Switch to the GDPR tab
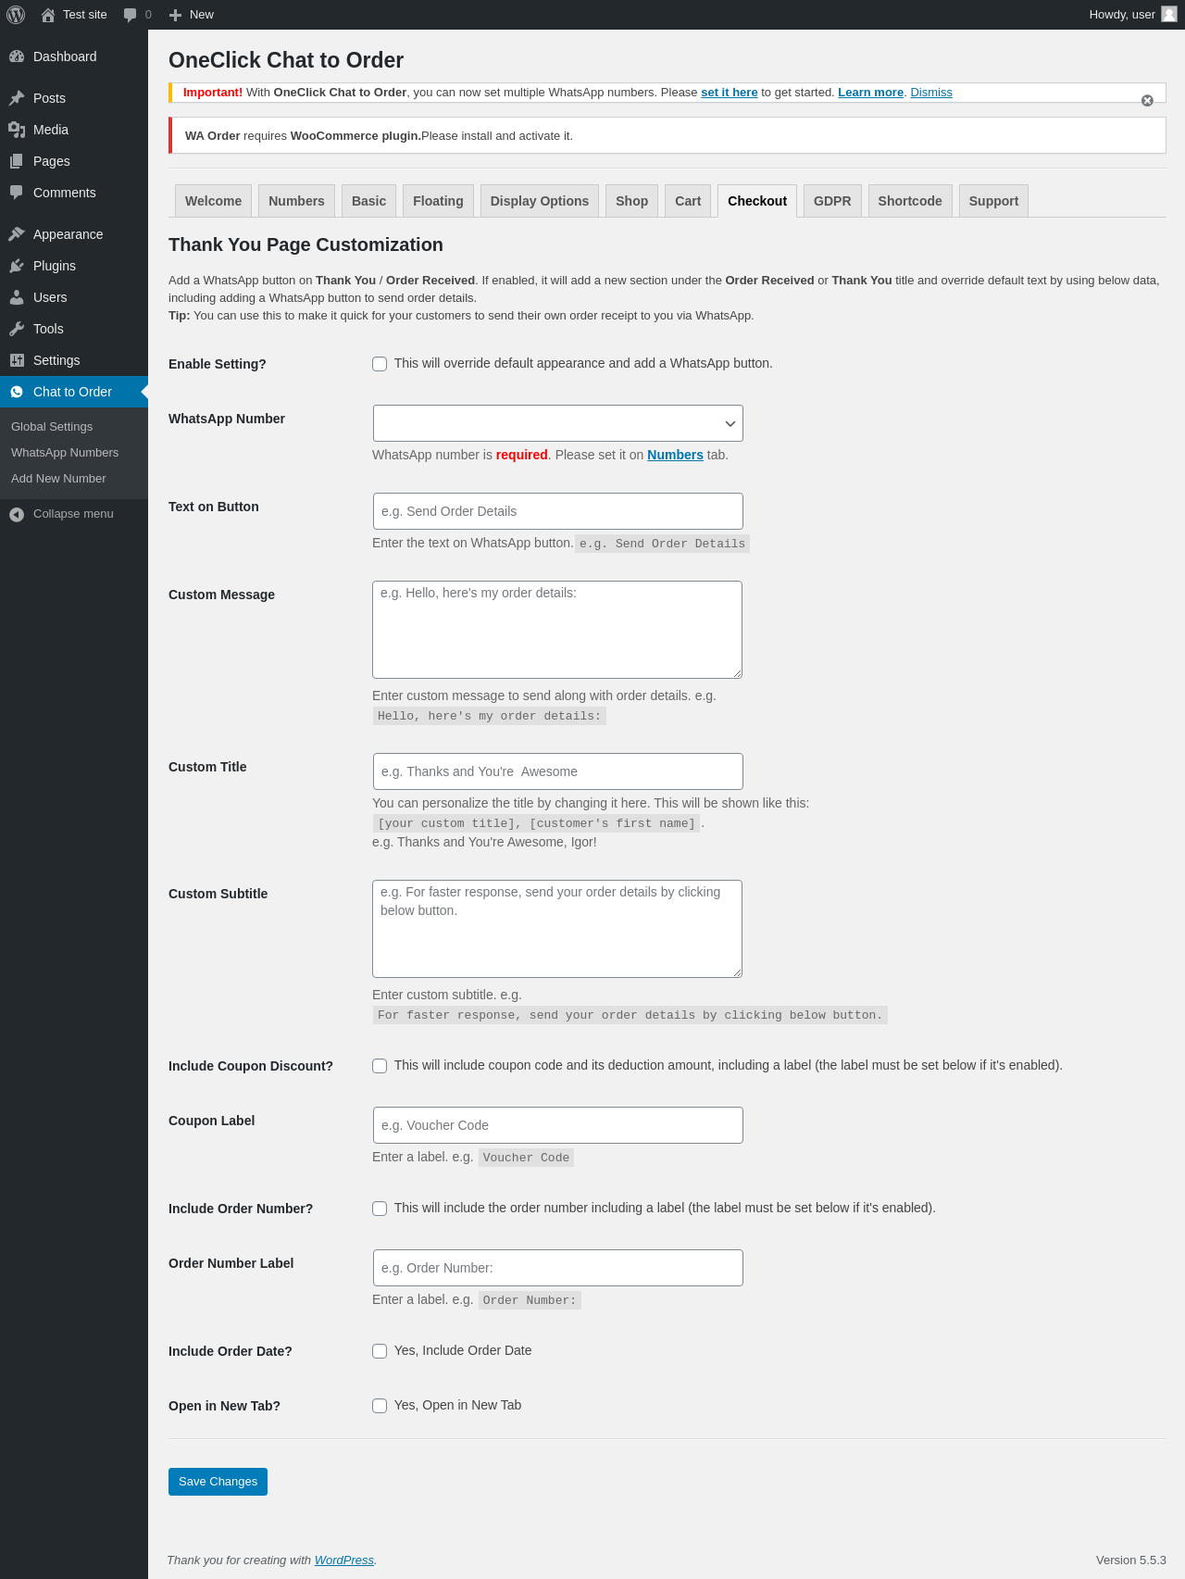Image resolution: width=1185 pixels, height=1579 pixels. [832, 201]
